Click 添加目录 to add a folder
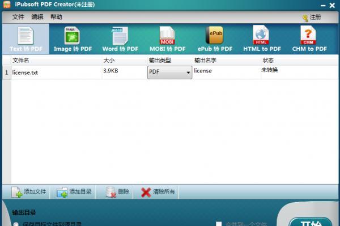The width and height of the screenshot is (340, 226). click(74, 192)
